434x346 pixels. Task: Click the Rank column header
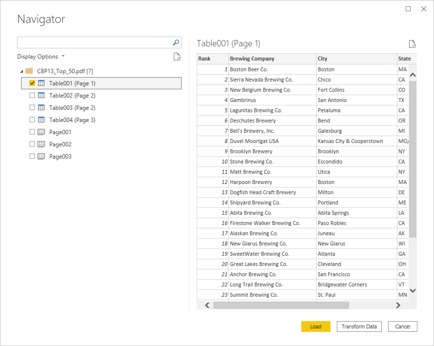[x=213, y=59]
